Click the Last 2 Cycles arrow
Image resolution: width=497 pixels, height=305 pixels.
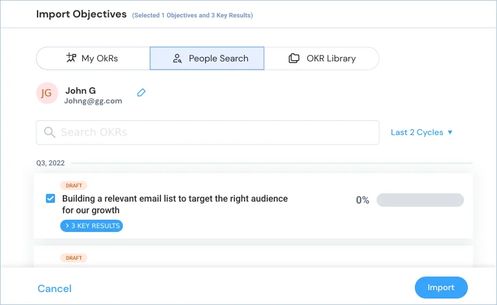[x=450, y=132]
